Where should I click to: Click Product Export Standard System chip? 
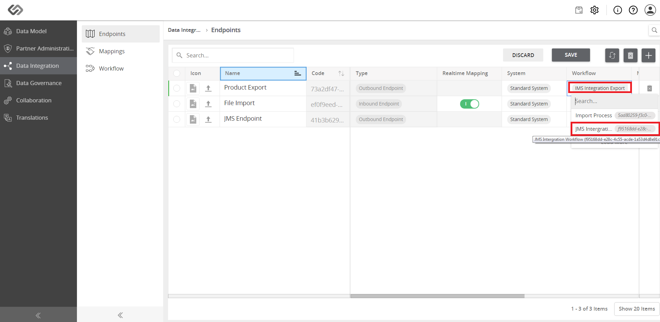529,88
